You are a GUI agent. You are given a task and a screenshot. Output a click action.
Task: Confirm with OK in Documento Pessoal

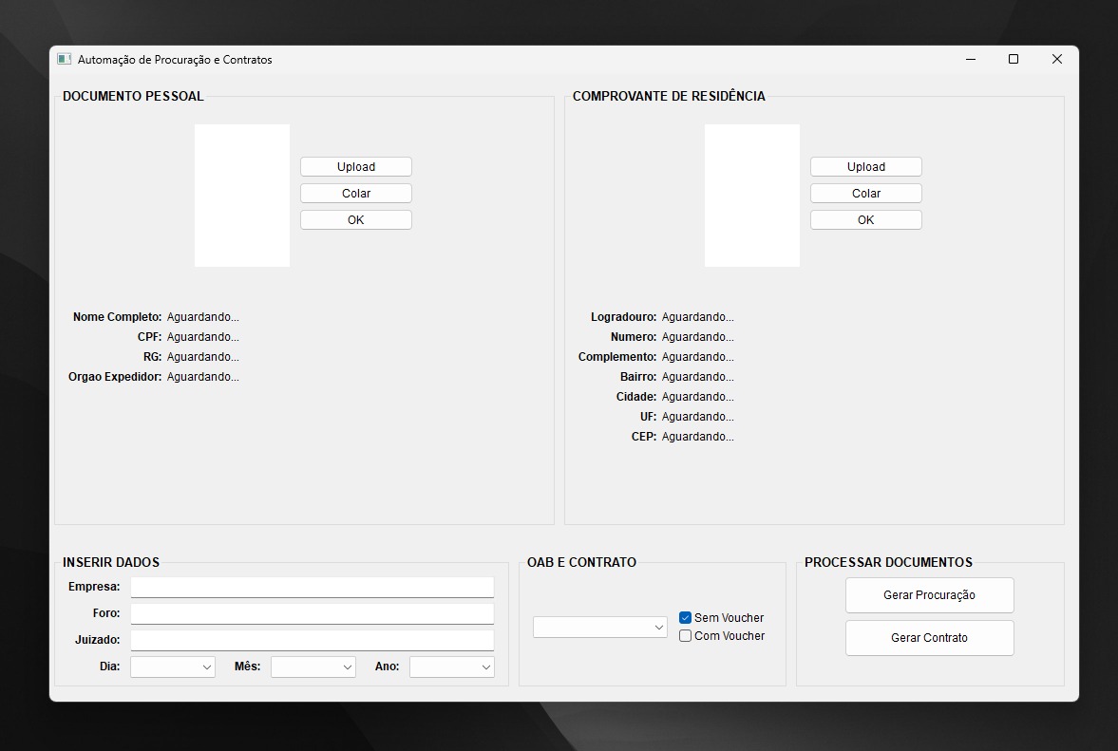click(x=356, y=220)
